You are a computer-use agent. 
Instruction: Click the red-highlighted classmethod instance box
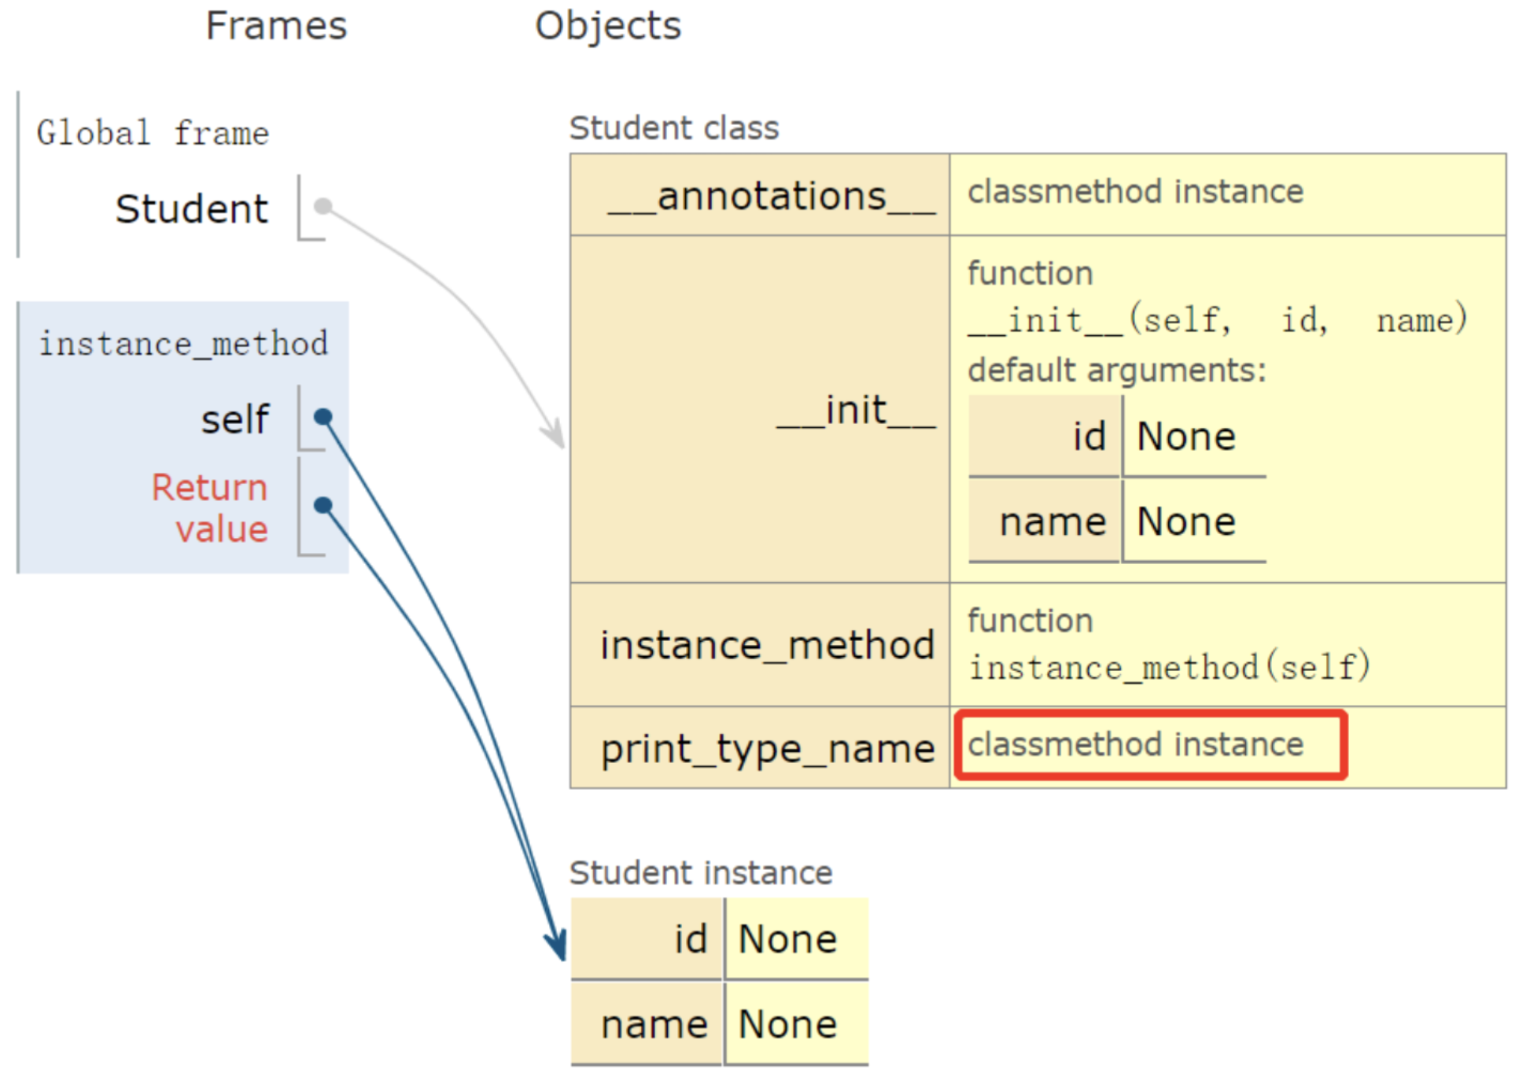1150,745
